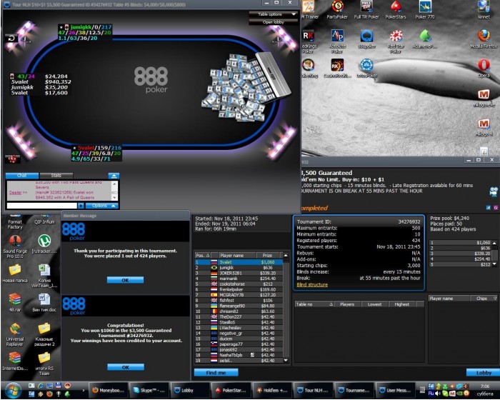The height and width of the screenshot is (400, 500).
Task: Launch Absolute Poker desktop icon
Action: click(x=337, y=41)
